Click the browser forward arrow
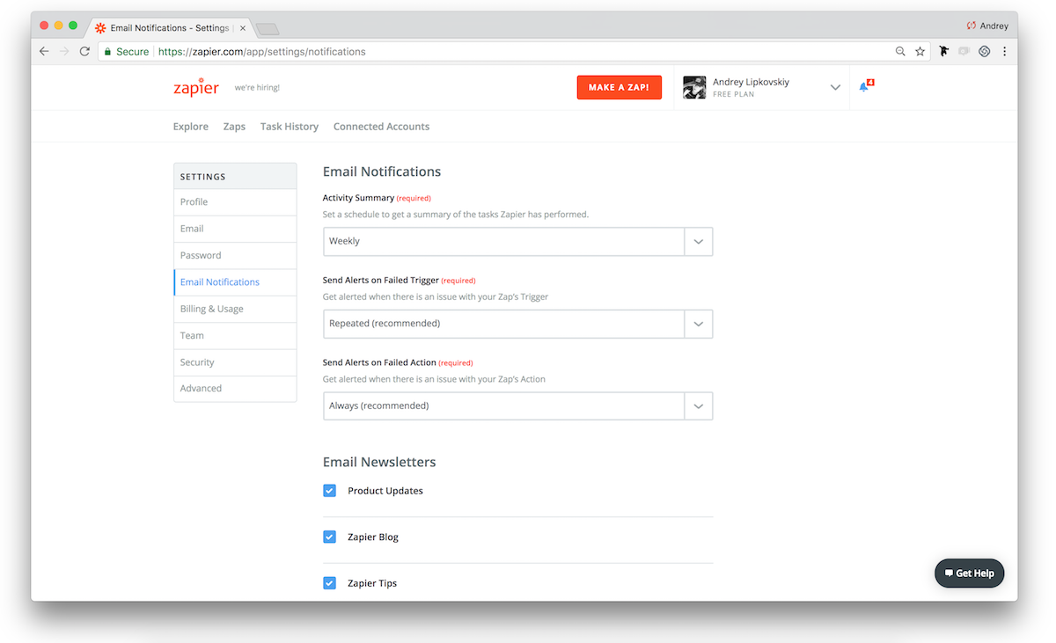 click(x=64, y=52)
